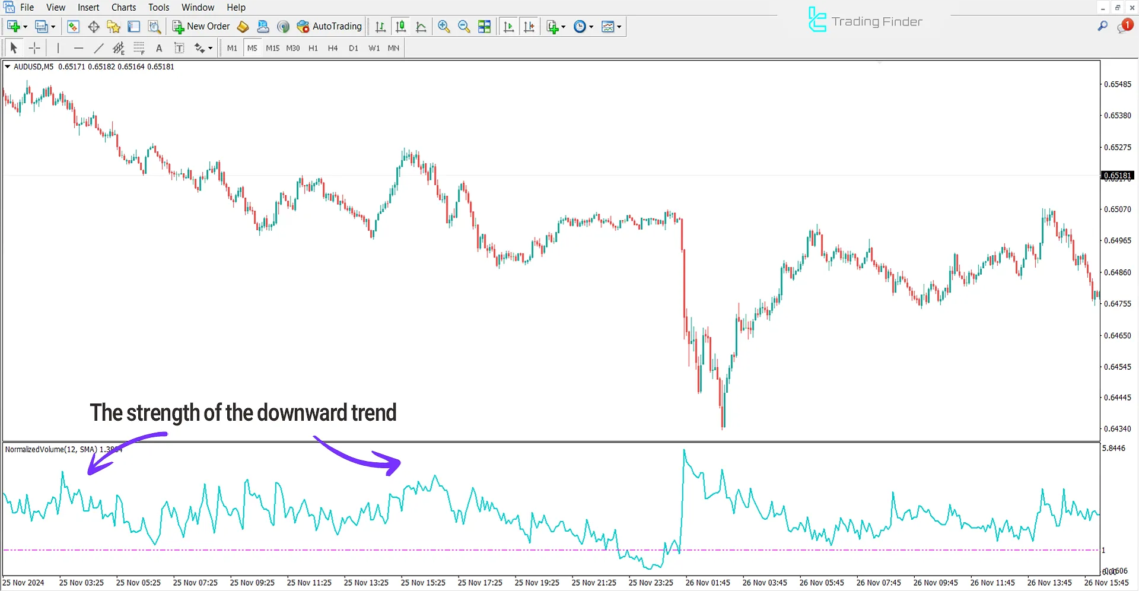This screenshot has width=1139, height=591.
Task: Select the Fibonacci retracement drawing tool
Action: pos(119,47)
